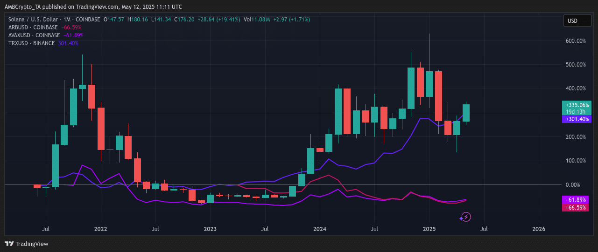Click the -66.59% ARB price label
598x252 pixels.
[x=576, y=207]
